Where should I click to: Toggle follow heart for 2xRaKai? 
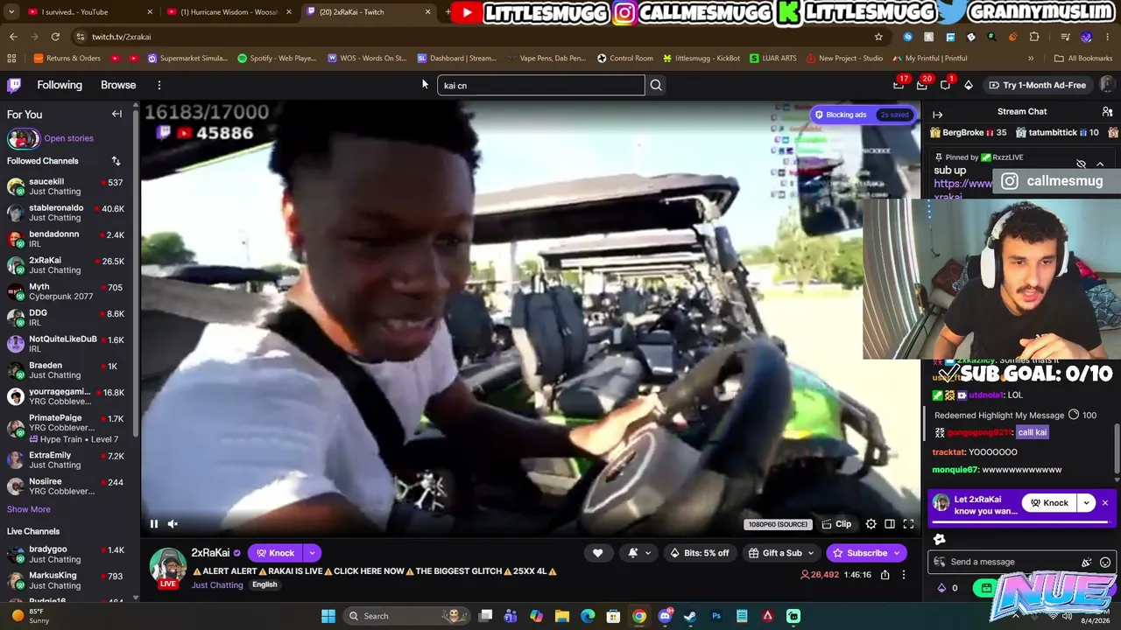click(597, 553)
